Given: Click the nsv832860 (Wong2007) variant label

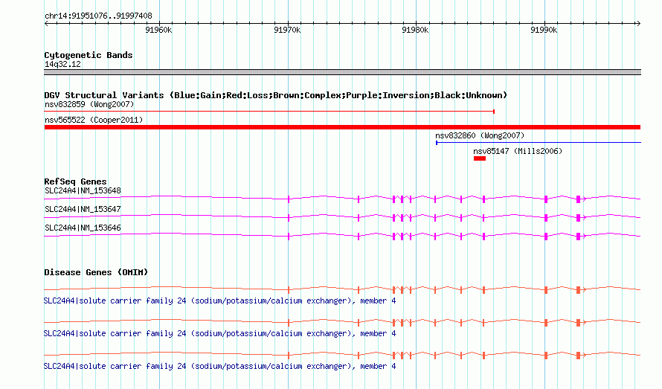Looking at the screenshot, I should [x=480, y=135].
